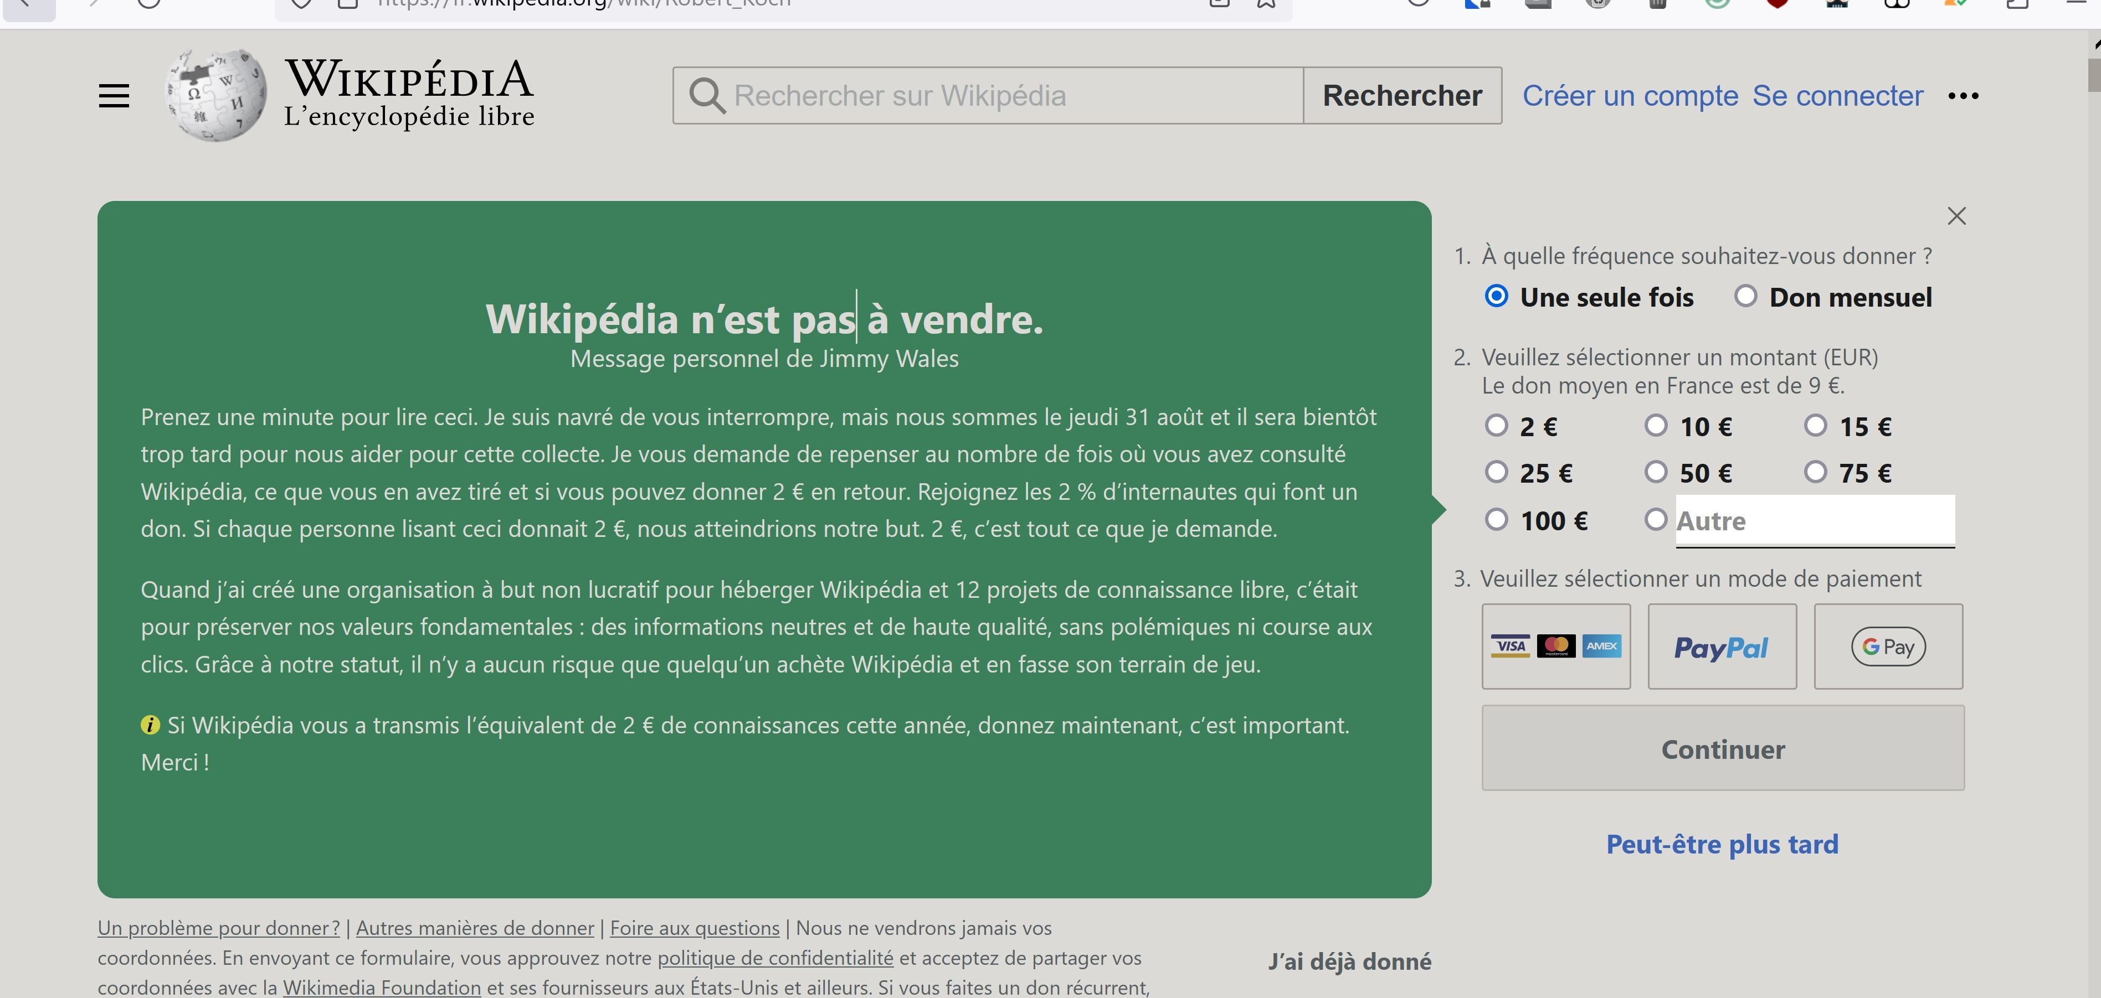Choose Google Pay as payment method
This screenshot has width=2101, height=998.
[x=1888, y=647]
